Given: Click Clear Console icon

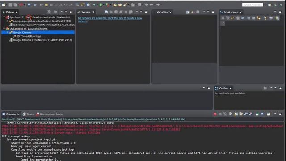Looking at the screenshot, I should click(x=231, y=114).
